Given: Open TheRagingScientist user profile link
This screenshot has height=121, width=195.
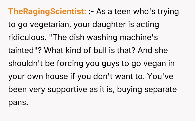Looking at the screenshot, I should pyautogui.click(x=47, y=12).
